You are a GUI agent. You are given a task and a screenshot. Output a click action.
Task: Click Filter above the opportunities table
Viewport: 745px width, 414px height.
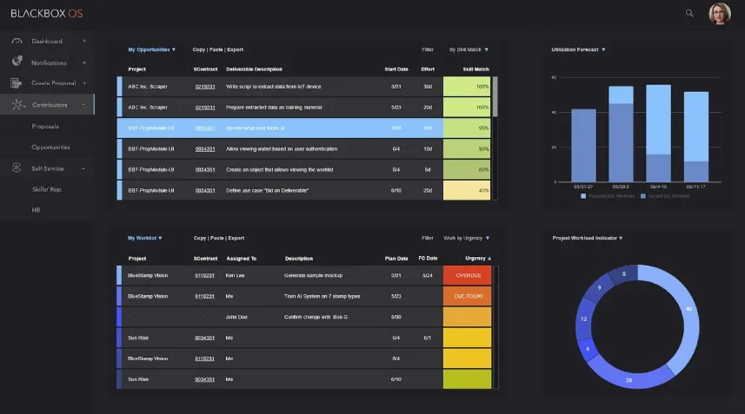(x=428, y=49)
